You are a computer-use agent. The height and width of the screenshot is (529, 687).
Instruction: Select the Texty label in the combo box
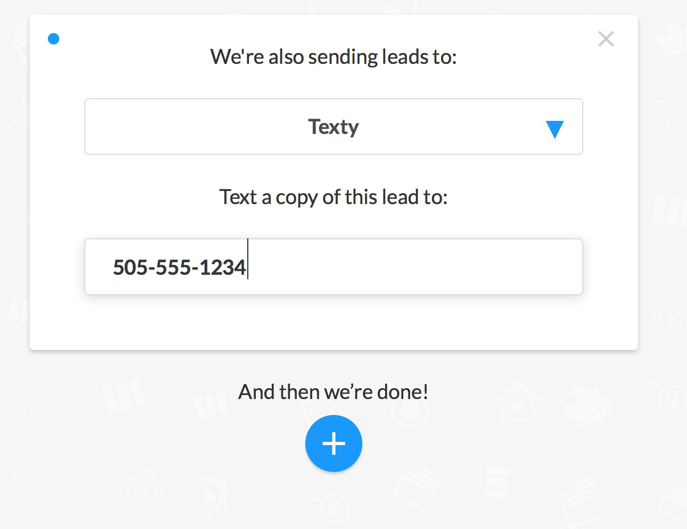pyautogui.click(x=333, y=127)
